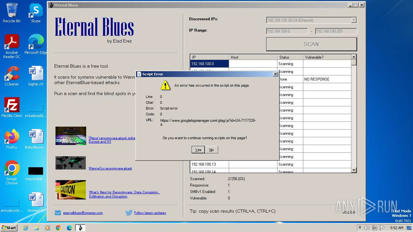Image resolution: width=413 pixels, height=232 pixels.
Task: Open the Recycle Bin desktop icon
Action: click(12, 13)
